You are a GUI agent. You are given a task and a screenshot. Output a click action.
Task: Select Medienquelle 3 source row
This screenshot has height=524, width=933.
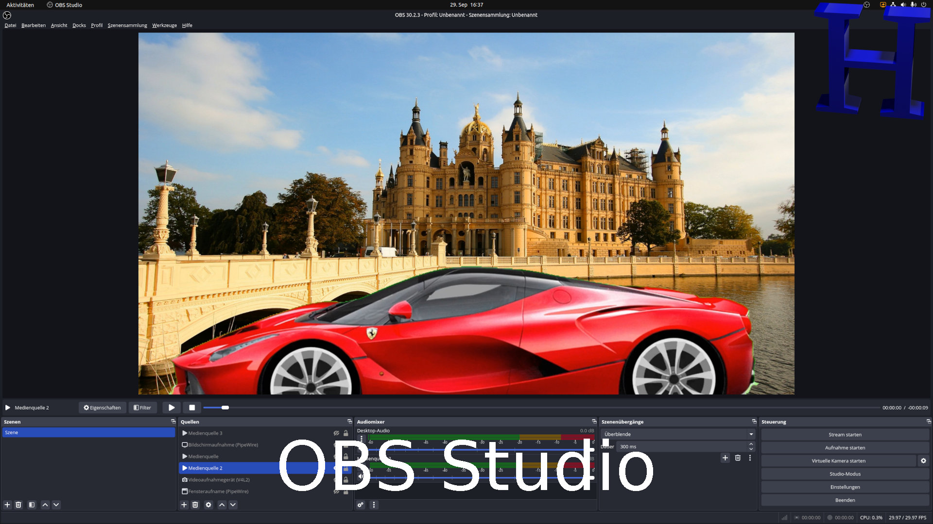265,433
